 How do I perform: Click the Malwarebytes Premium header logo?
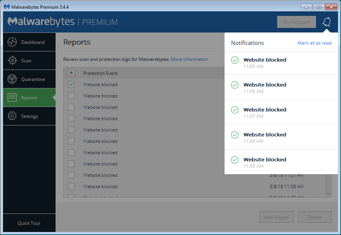pos(63,22)
